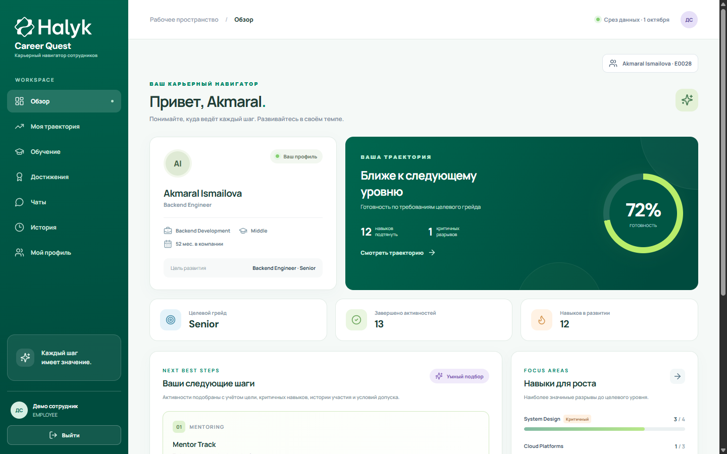Click the users icon in employee selector

[613, 63]
